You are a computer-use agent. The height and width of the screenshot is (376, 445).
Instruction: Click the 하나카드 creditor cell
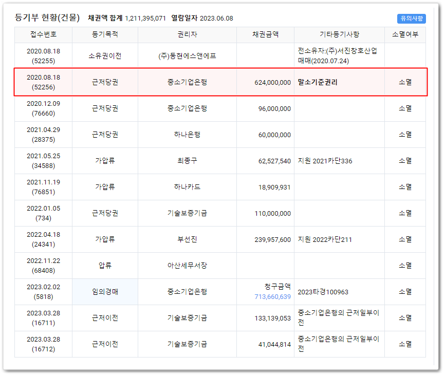click(x=188, y=187)
